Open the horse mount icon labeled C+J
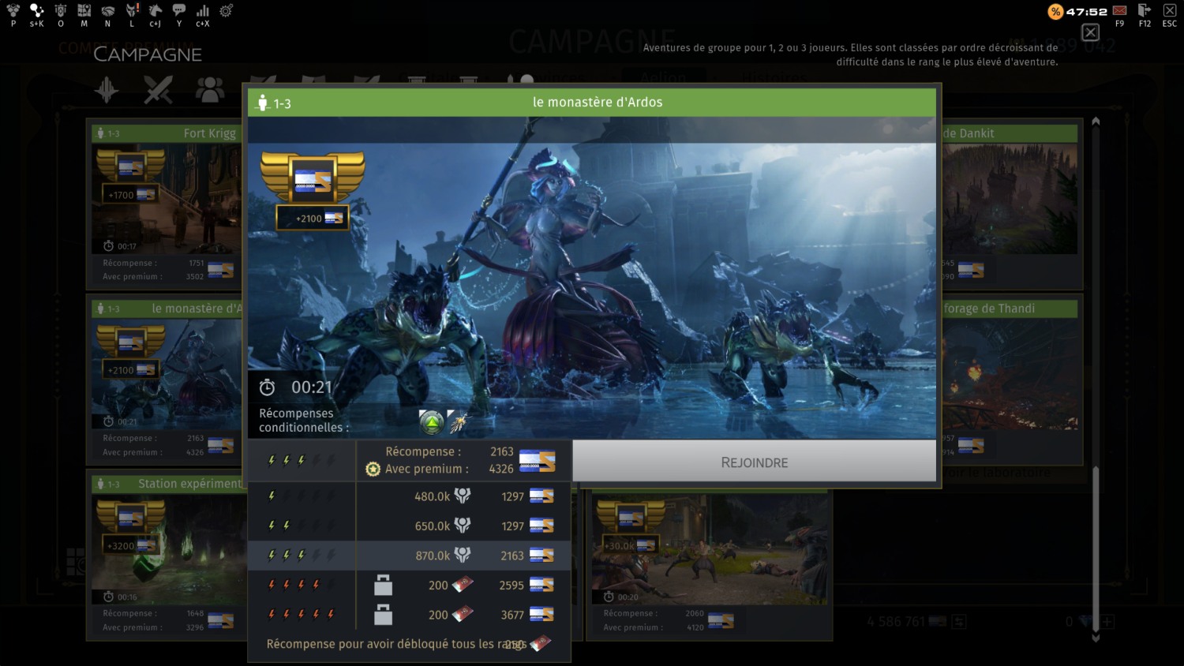The height and width of the screenshot is (666, 1184). [155, 11]
